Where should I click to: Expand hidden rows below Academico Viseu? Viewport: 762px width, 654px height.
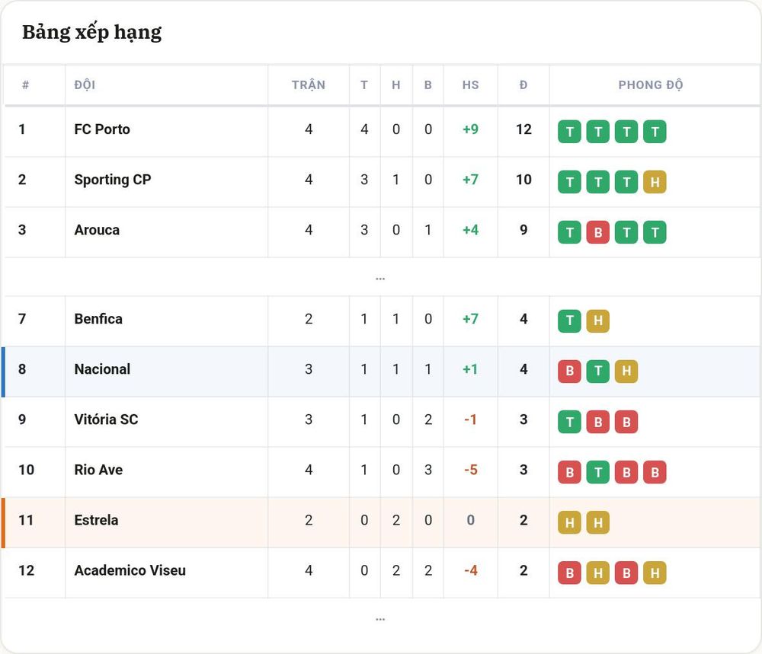(x=380, y=618)
